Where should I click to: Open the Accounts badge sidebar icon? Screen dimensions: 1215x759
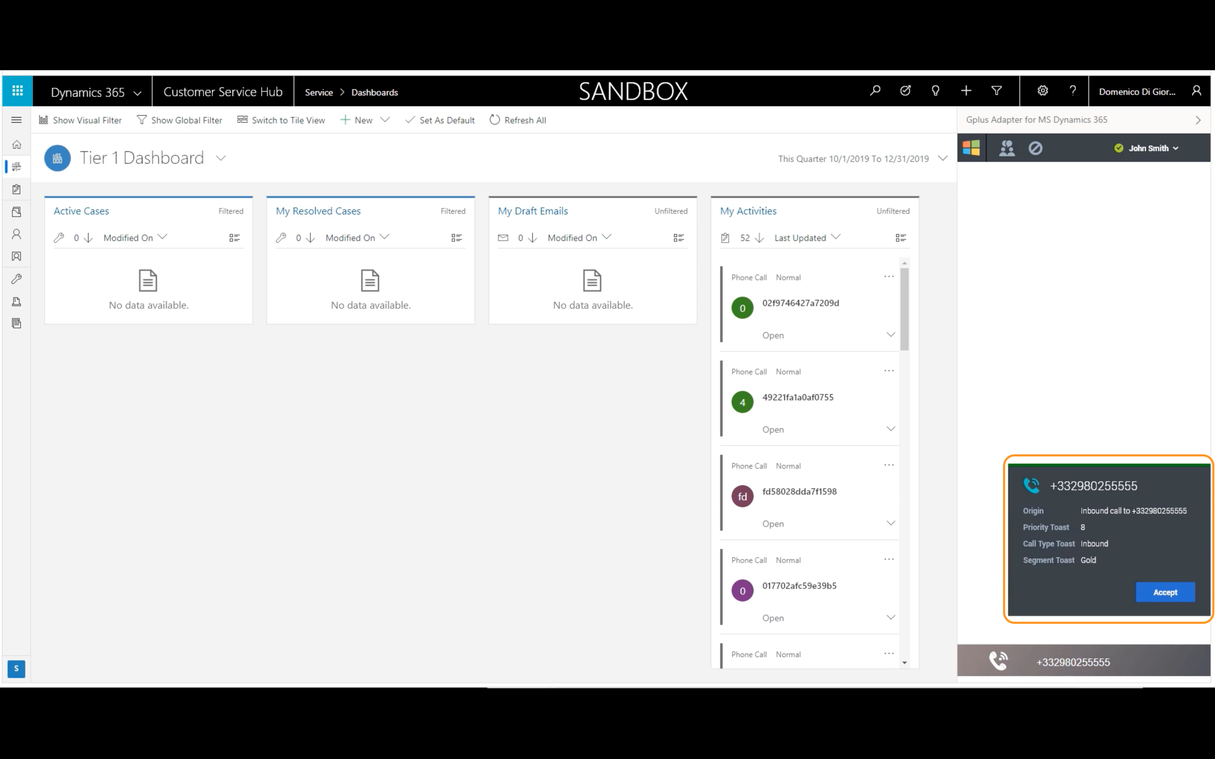[16, 256]
